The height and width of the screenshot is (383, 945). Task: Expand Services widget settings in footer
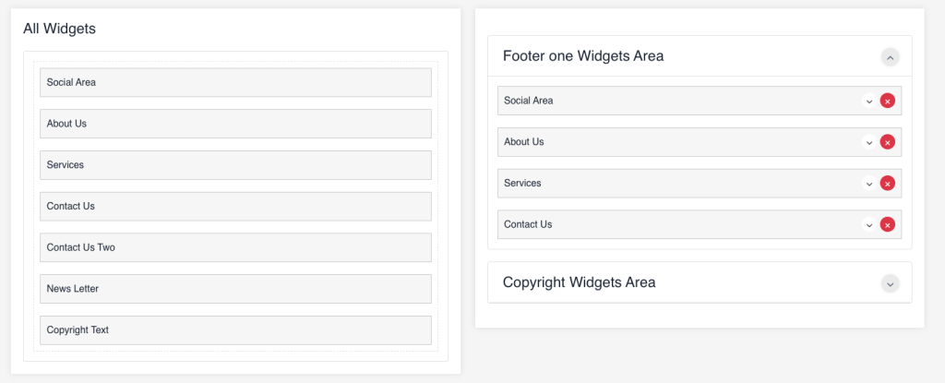point(869,184)
